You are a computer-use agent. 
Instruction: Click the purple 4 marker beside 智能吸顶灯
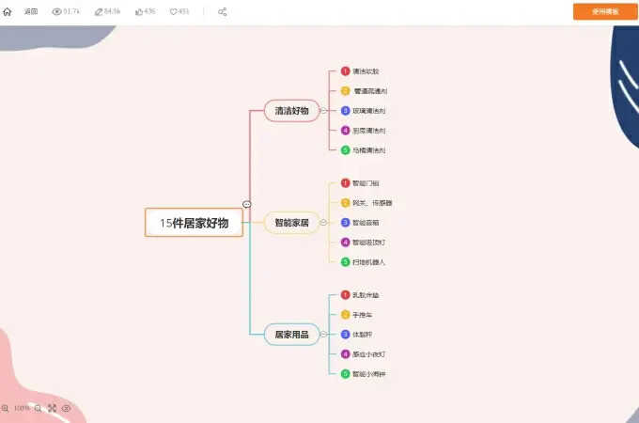(345, 243)
